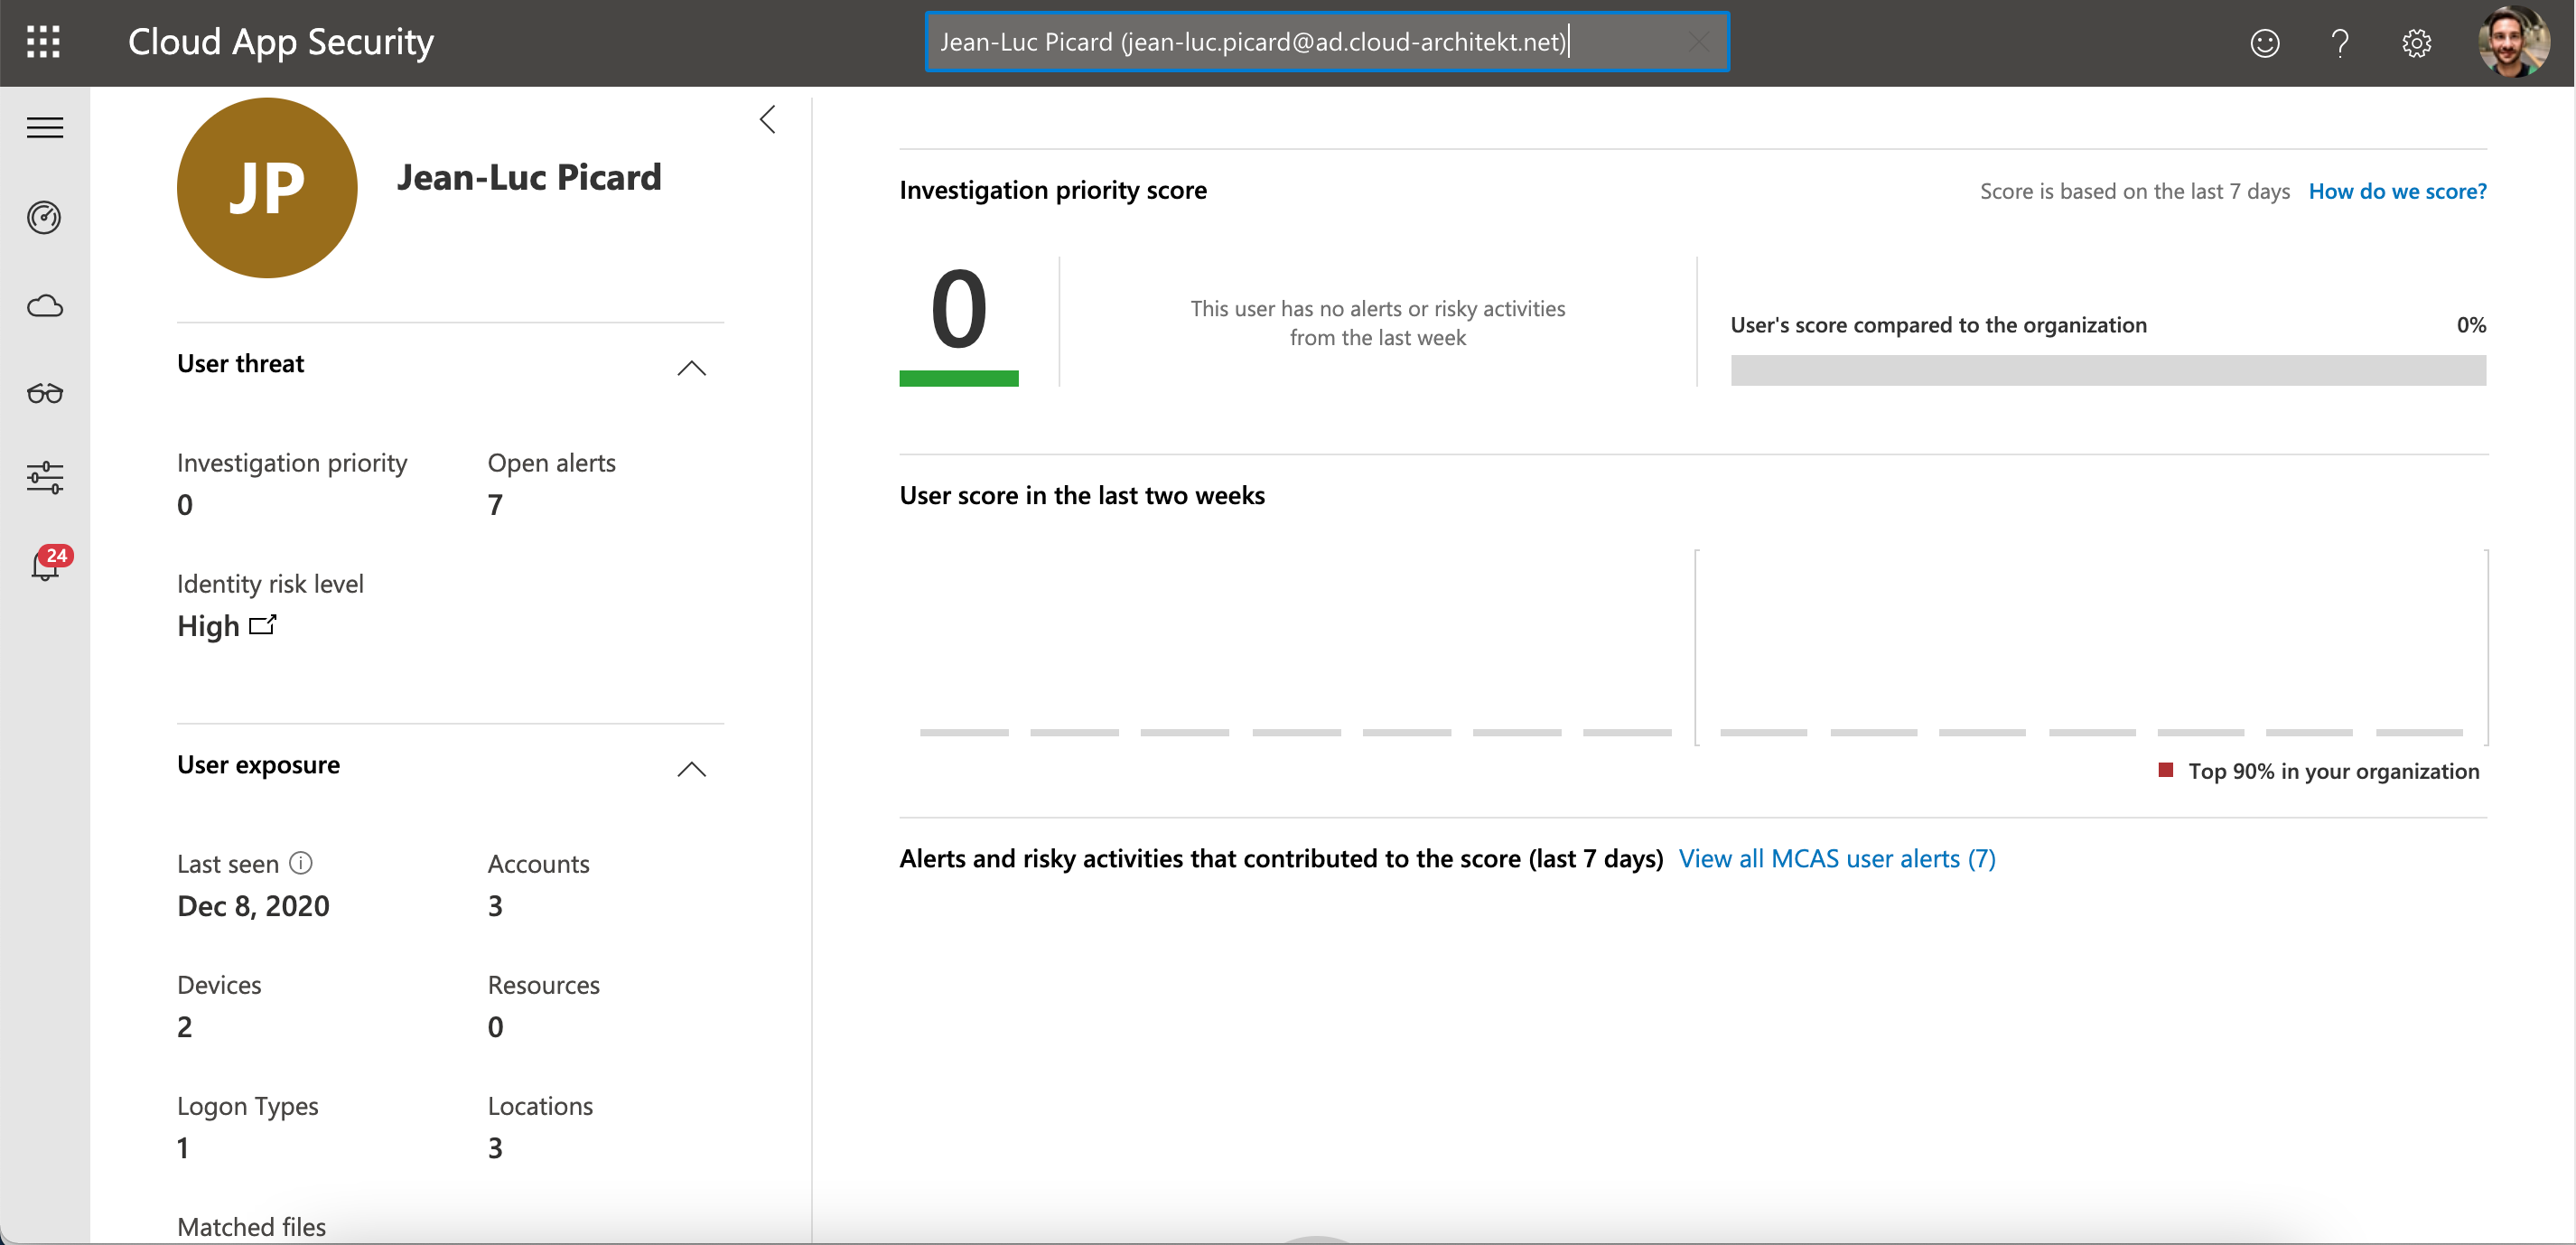This screenshot has height=1245, width=2576.
Task: Open the app launcher grid
Action: click(x=43, y=42)
